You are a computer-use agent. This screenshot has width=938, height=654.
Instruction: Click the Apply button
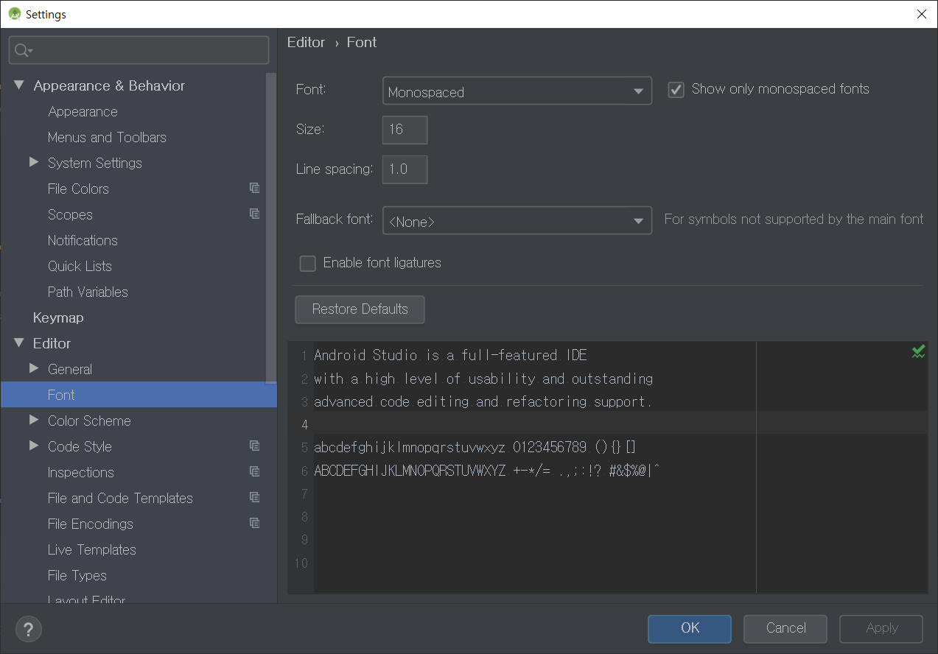click(881, 628)
